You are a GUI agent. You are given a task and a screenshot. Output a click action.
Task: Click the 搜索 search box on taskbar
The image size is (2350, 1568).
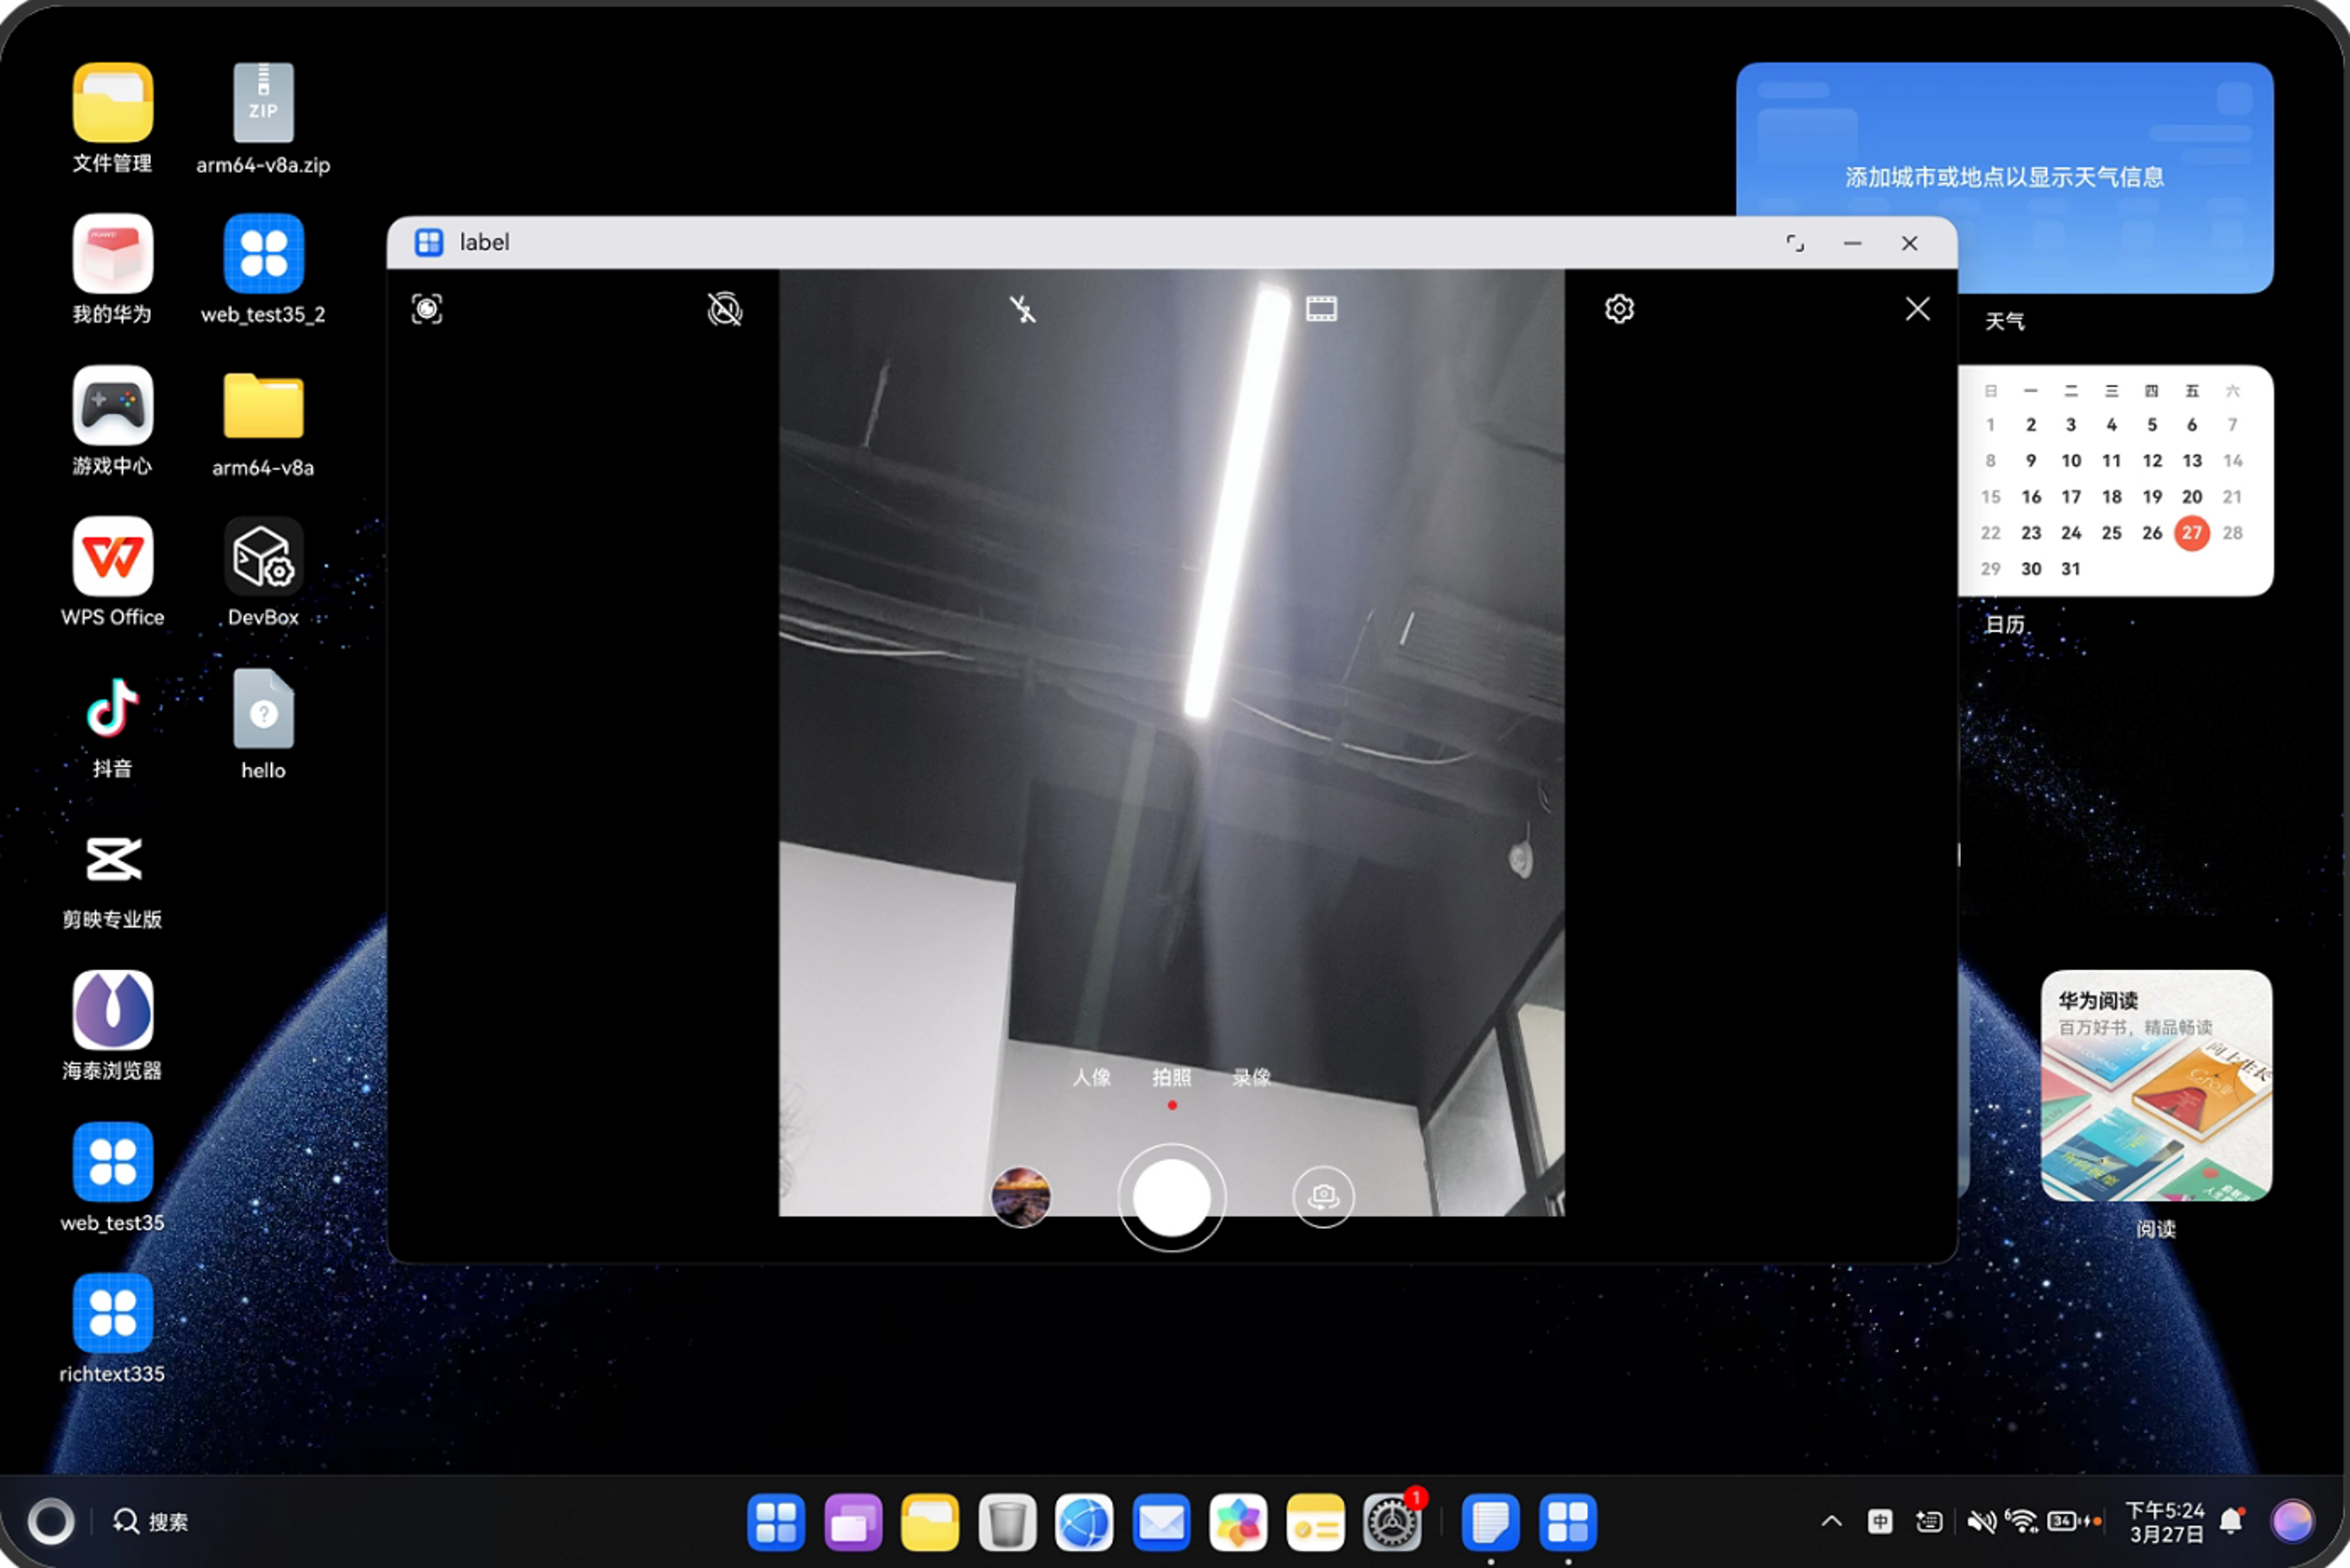[x=151, y=1521]
